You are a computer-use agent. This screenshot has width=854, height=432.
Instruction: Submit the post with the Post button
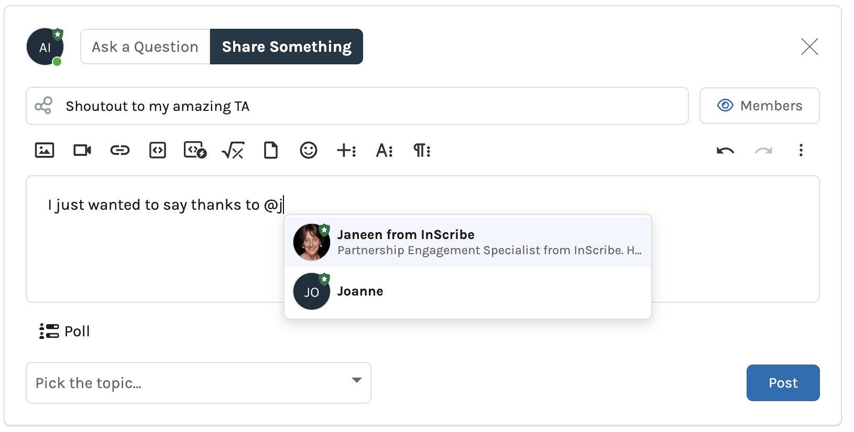point(783,383)
